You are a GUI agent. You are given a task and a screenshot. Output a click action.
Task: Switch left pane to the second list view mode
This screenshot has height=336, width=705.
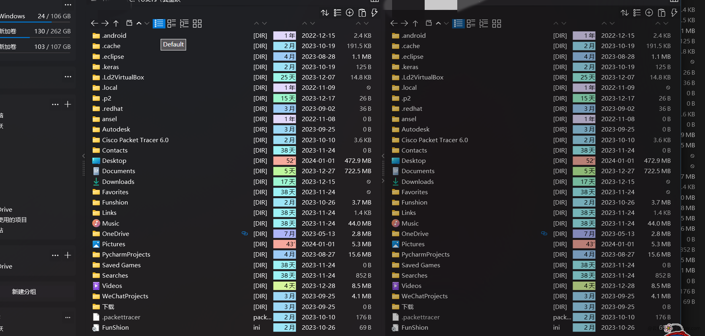171,23
